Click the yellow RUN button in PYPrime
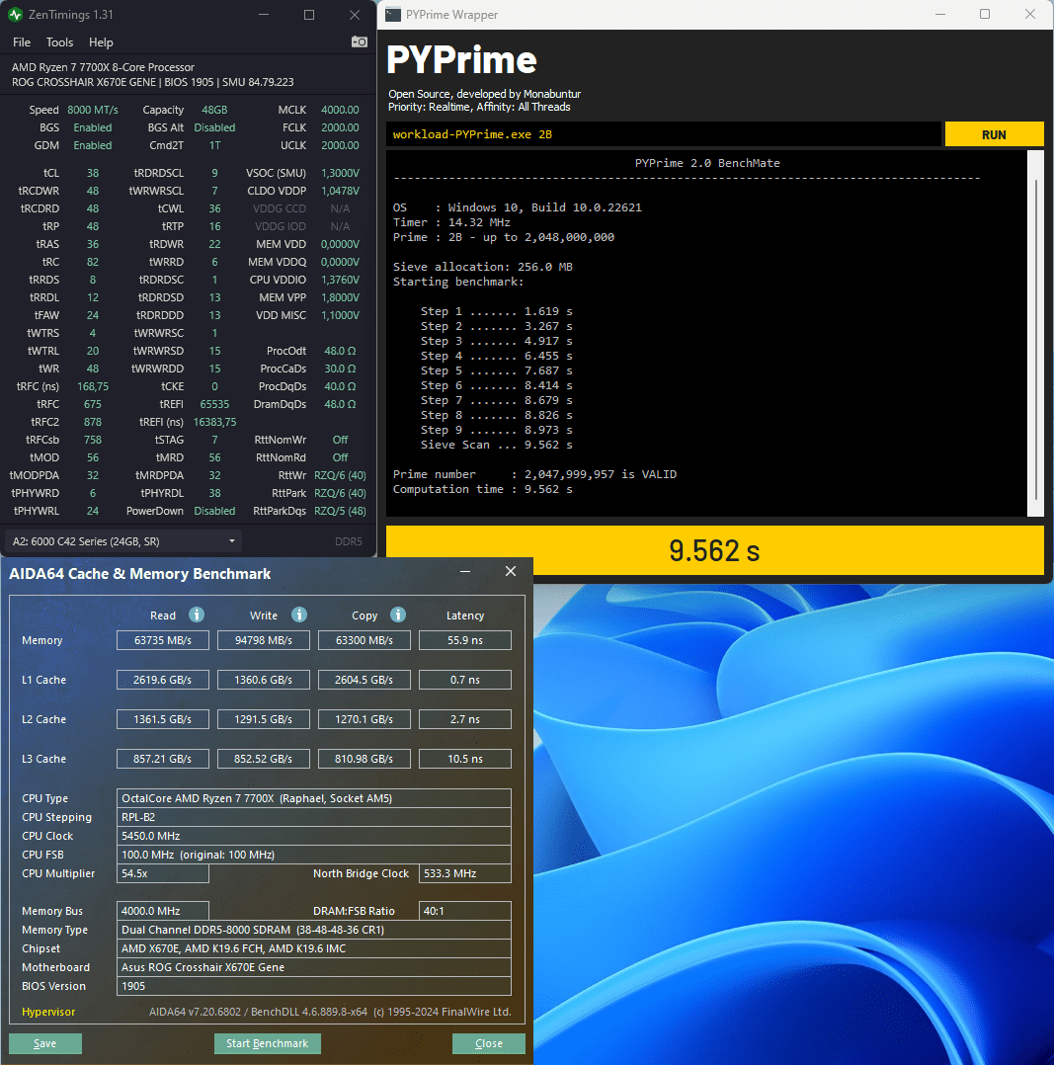This screenshot has height=1065, width=1054. (x=994, y=134)
